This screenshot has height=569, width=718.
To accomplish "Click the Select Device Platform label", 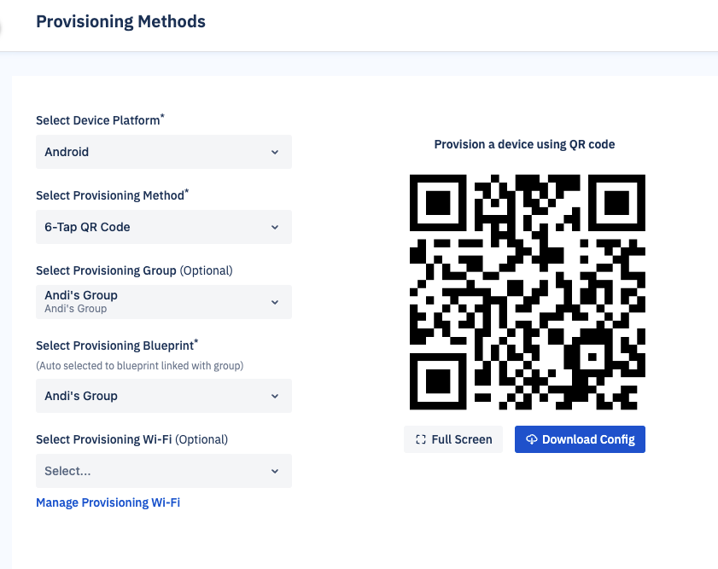I will click(100, 120).
